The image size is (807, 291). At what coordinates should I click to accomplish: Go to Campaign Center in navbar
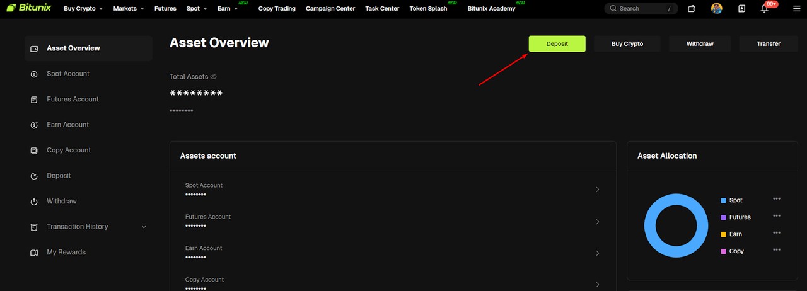[330, 9]
